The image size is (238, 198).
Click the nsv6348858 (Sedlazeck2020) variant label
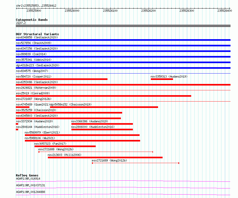point(37,37)
